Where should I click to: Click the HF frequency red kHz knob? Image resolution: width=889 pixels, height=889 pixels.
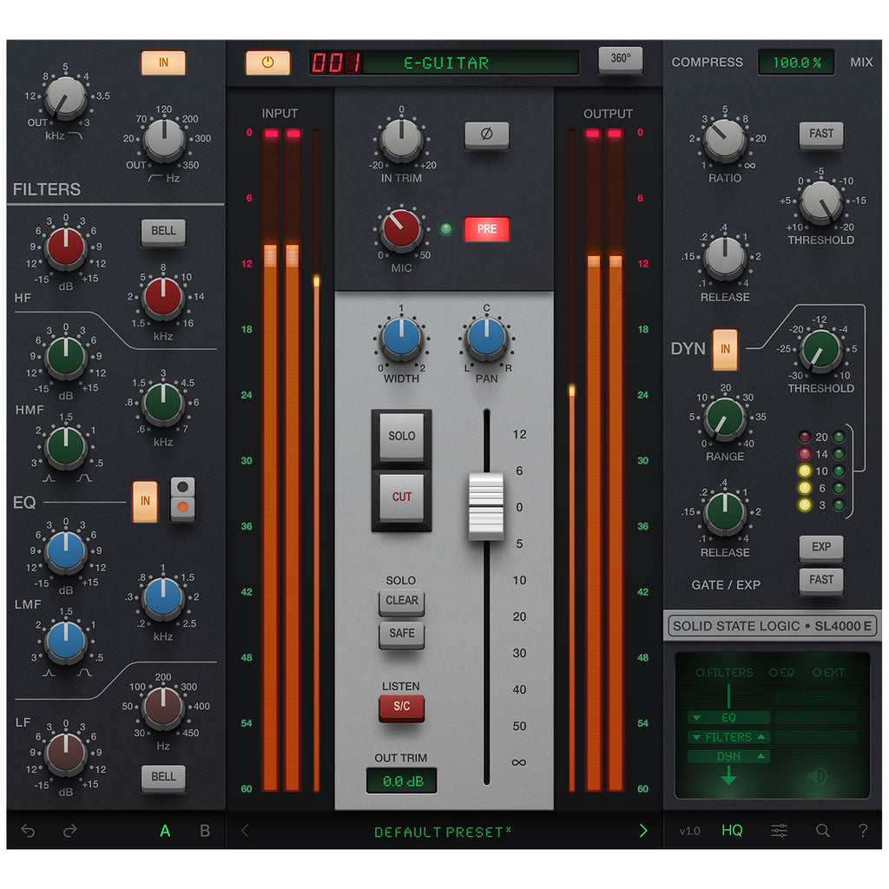point(163,297)
